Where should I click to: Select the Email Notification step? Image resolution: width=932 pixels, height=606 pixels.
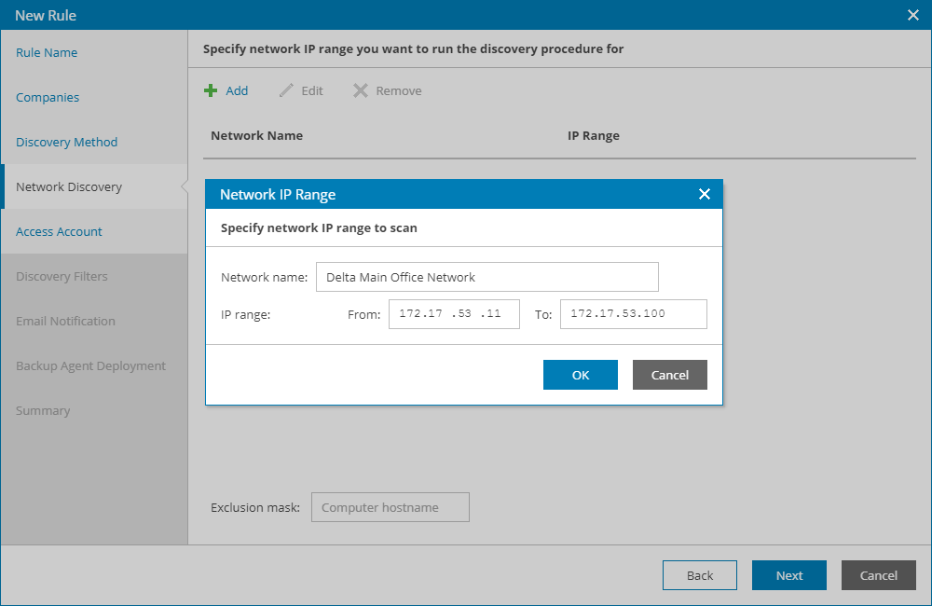point(65,321)
